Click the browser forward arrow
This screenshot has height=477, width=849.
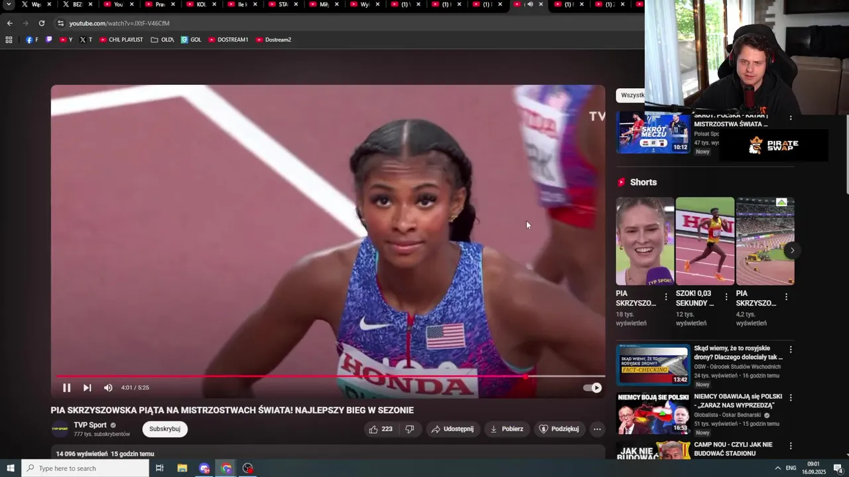25,23
